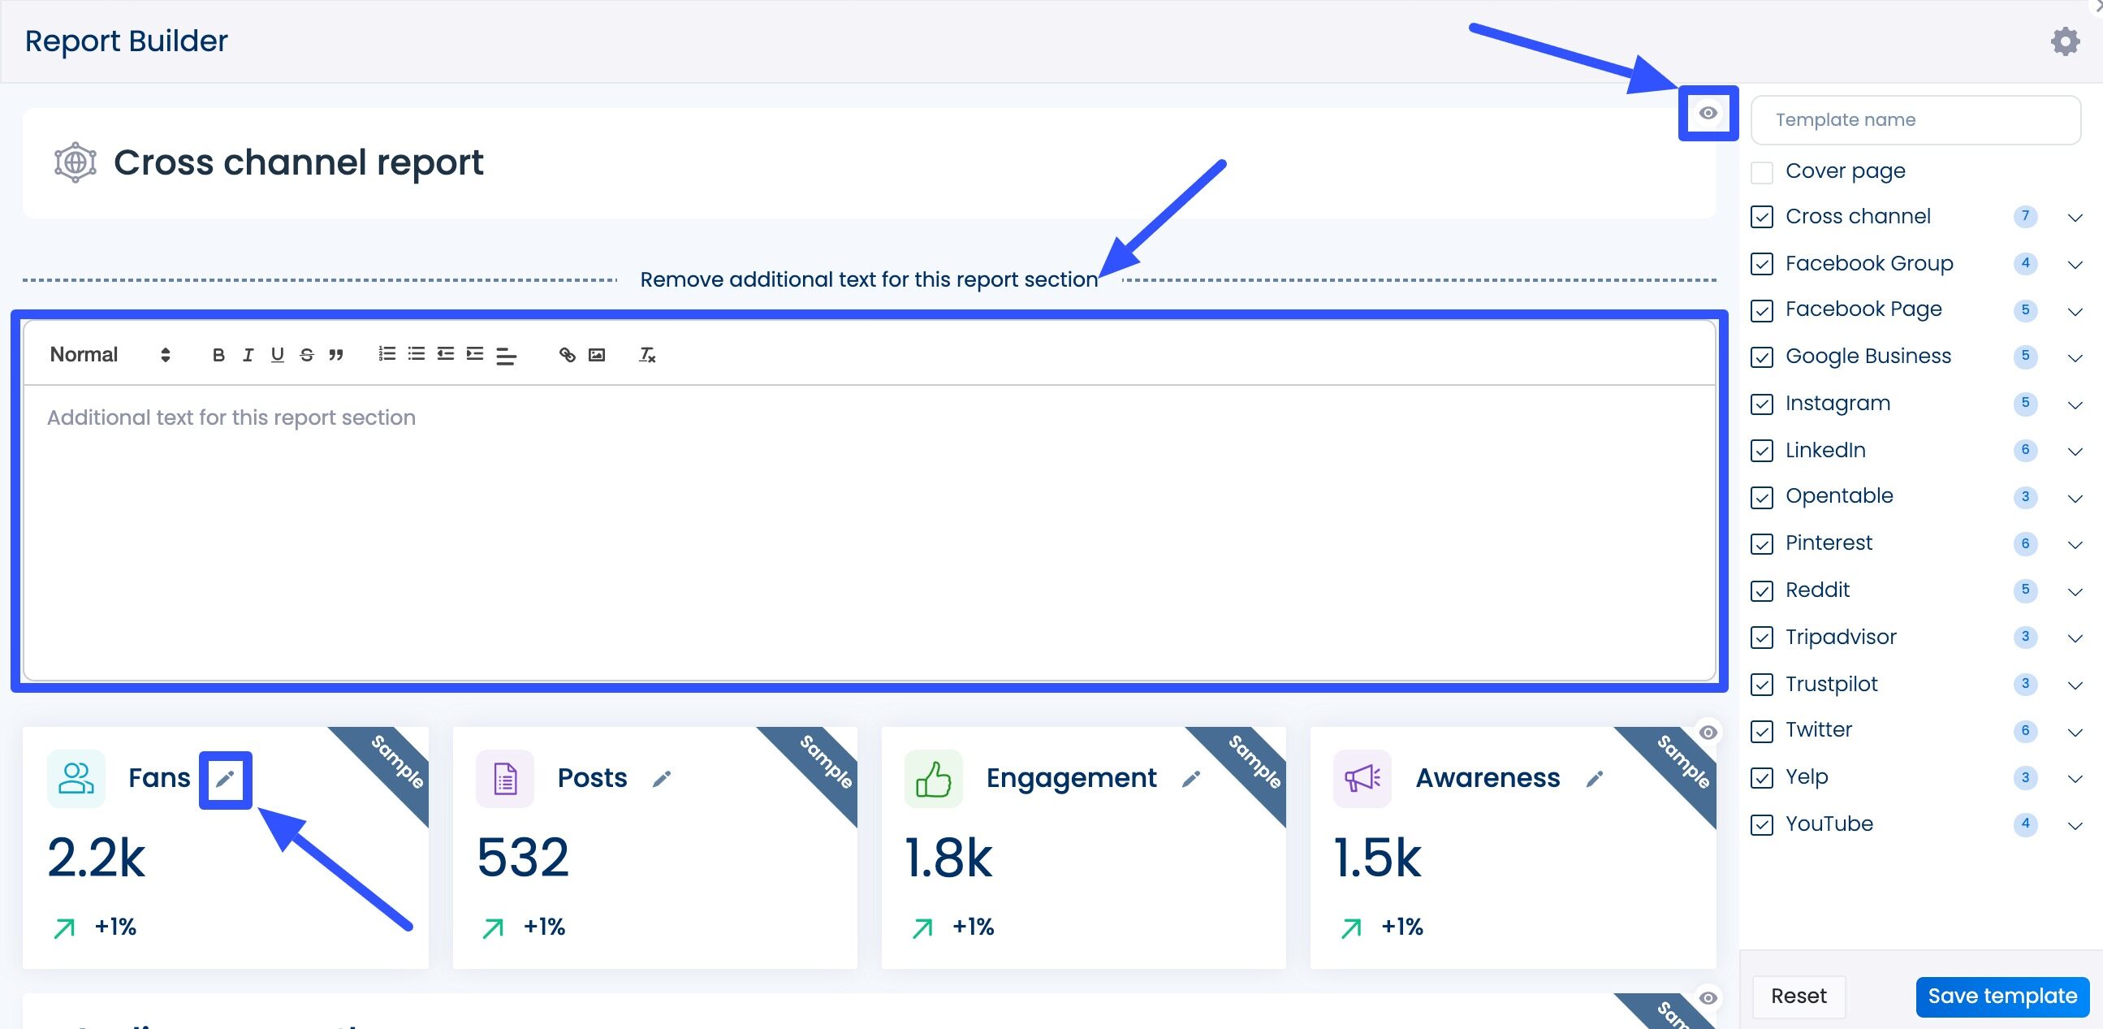Insert a blockquote
2103x1029 pixels.
tap(335, 354)
